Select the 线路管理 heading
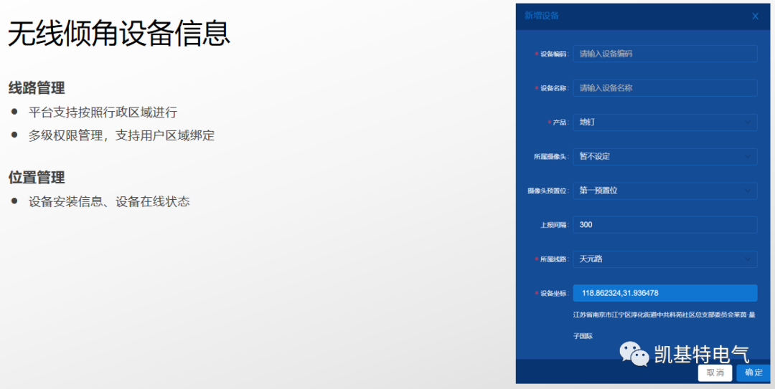The width and height of the screenshot is (775, 389). point(37,88)
